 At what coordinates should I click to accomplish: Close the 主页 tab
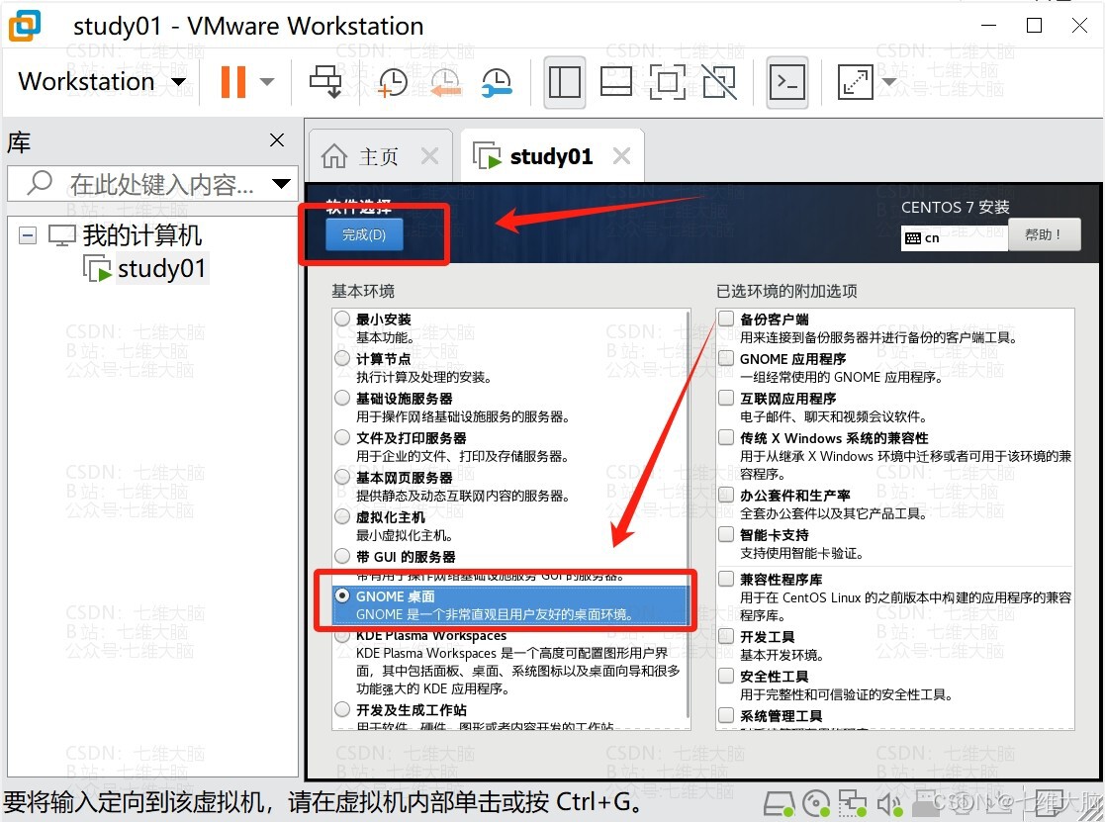tap(430, 155)
